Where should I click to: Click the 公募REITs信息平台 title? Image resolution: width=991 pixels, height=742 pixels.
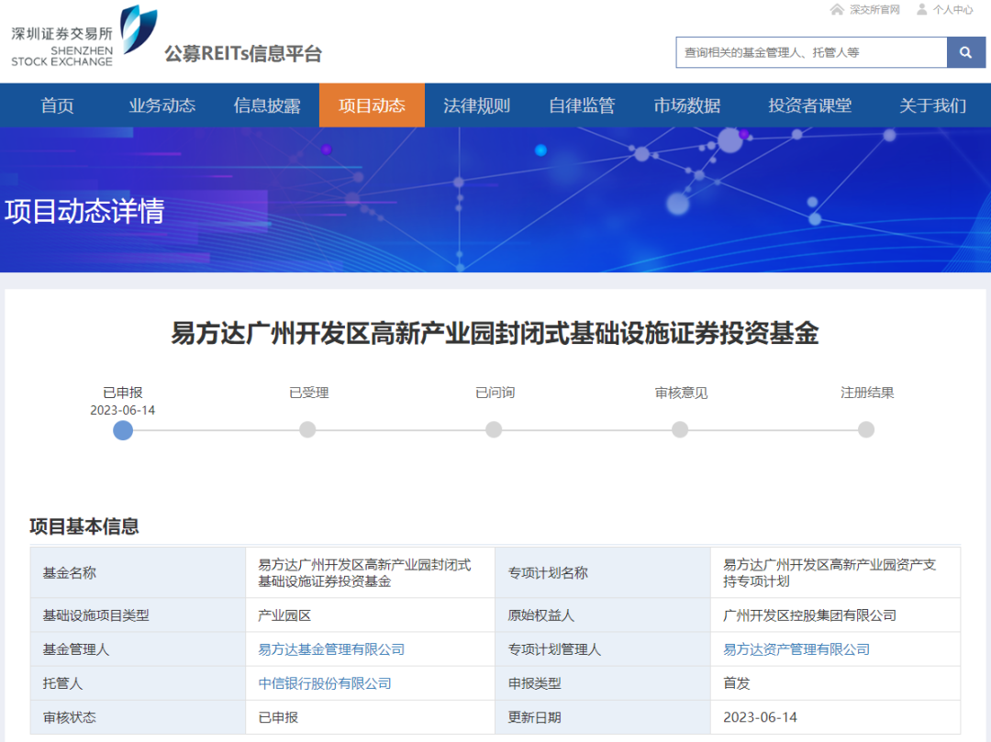pyautogui.click(x=243, y=54)
